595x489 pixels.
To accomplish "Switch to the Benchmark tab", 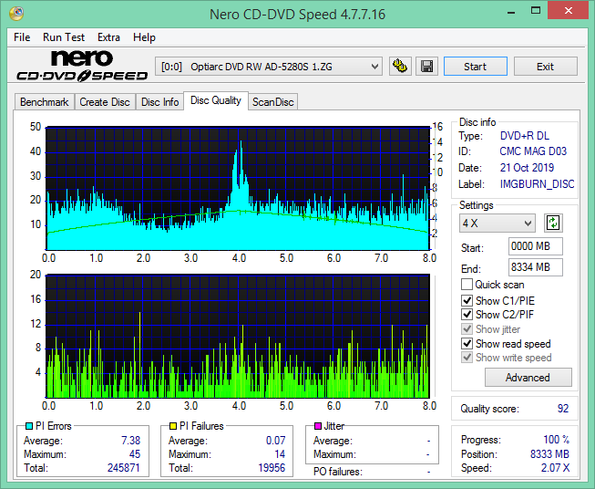I will (x=45, y=102).
